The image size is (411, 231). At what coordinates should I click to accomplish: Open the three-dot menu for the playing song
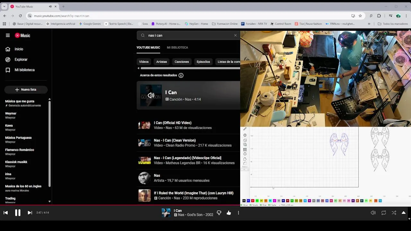[238, 213]
